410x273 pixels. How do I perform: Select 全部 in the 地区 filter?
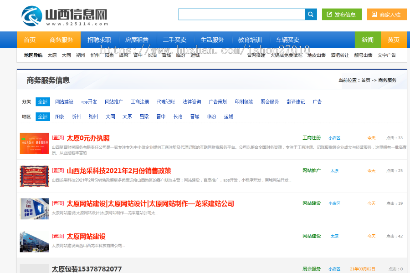pos(43,116)
